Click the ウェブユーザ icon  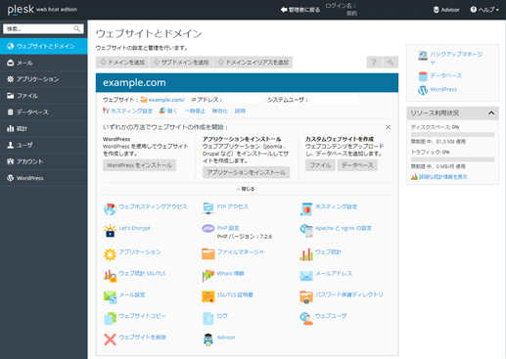pos(306,318)
